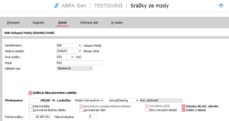Click the Popis text field
This screenshot has height=121, width=229.
(80, 63)
